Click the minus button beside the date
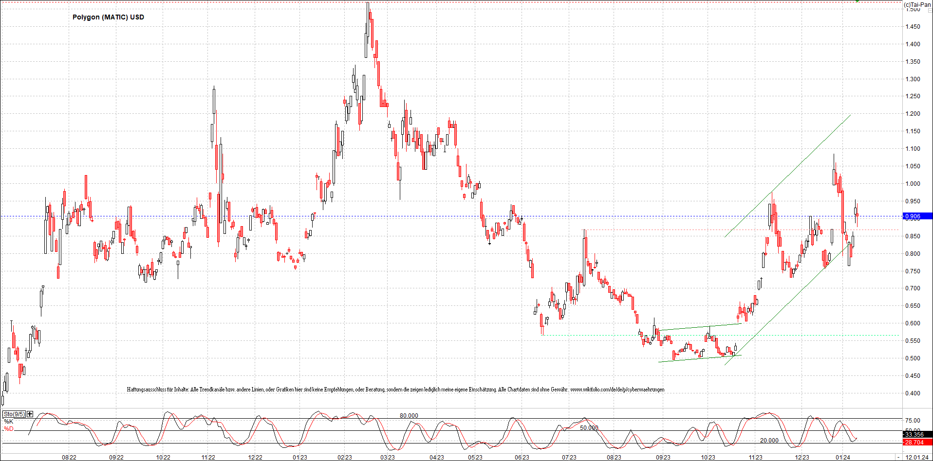 coord(898,457)
